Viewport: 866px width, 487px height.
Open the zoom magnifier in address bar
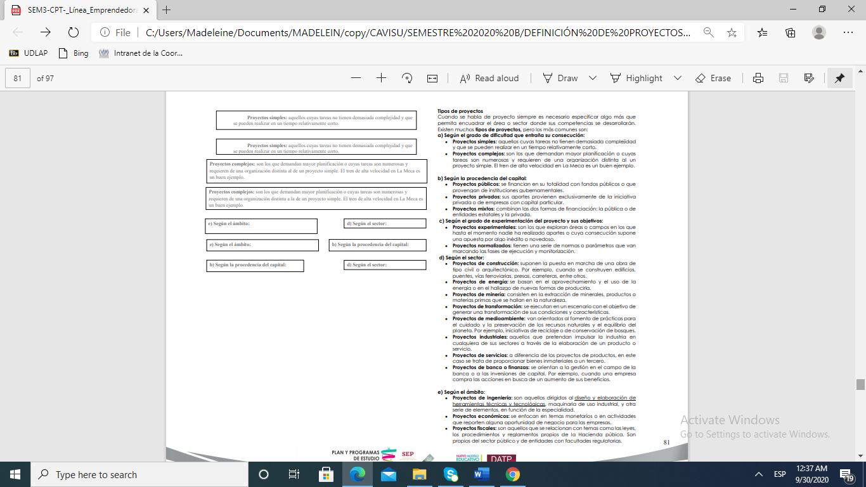(708, 32)
